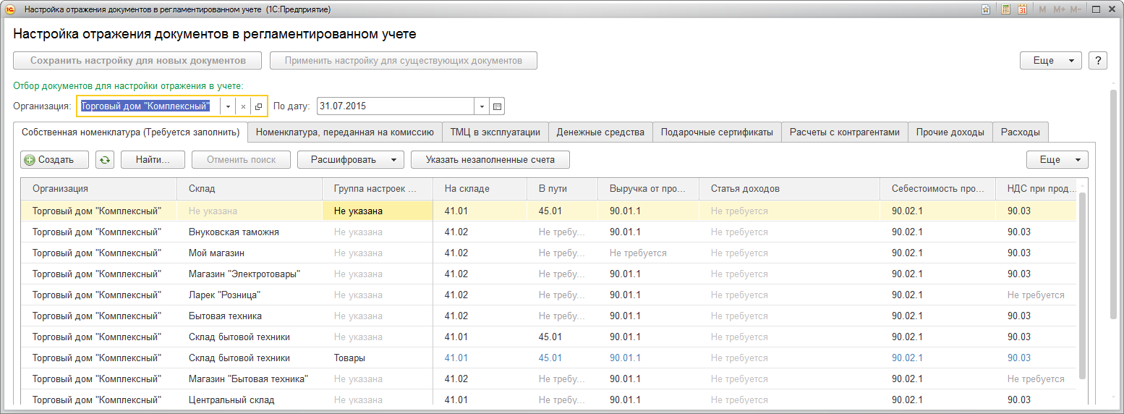Open the calculator from the title bar
Screen dimensions: 1124x414
(x=1005, y=9)
